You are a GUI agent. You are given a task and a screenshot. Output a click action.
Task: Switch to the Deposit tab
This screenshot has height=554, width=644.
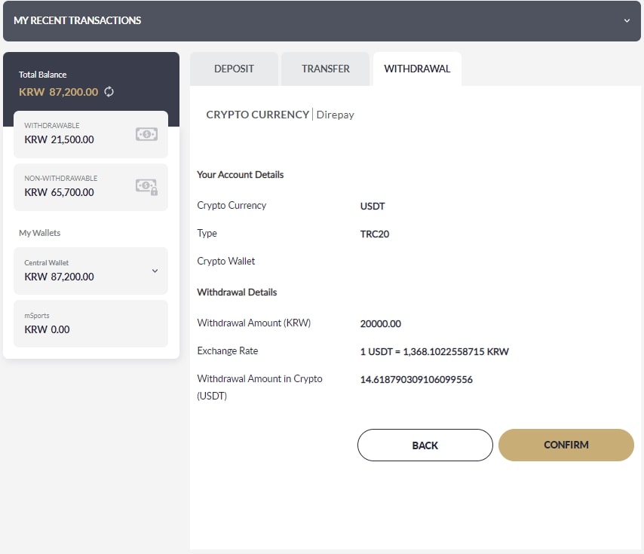click(234, 69)
